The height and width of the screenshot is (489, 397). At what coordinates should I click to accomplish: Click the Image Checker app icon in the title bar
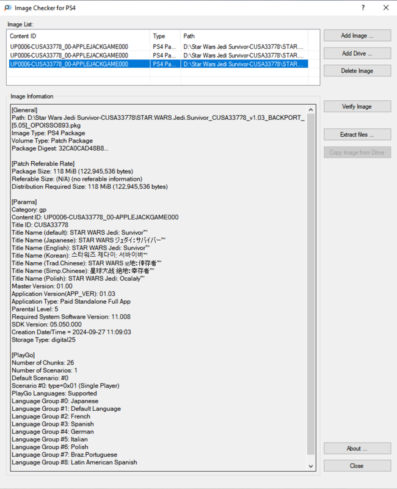[x=8, y=8]
